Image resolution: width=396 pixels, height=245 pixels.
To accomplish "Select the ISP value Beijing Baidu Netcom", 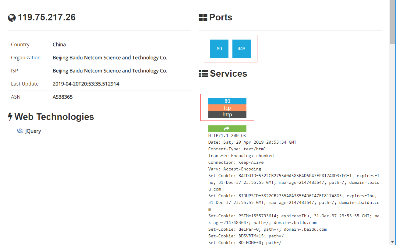I will pyautogui.click(x=110, y=71).
